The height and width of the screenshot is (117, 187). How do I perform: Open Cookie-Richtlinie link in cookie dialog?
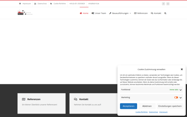pos(141,112)
